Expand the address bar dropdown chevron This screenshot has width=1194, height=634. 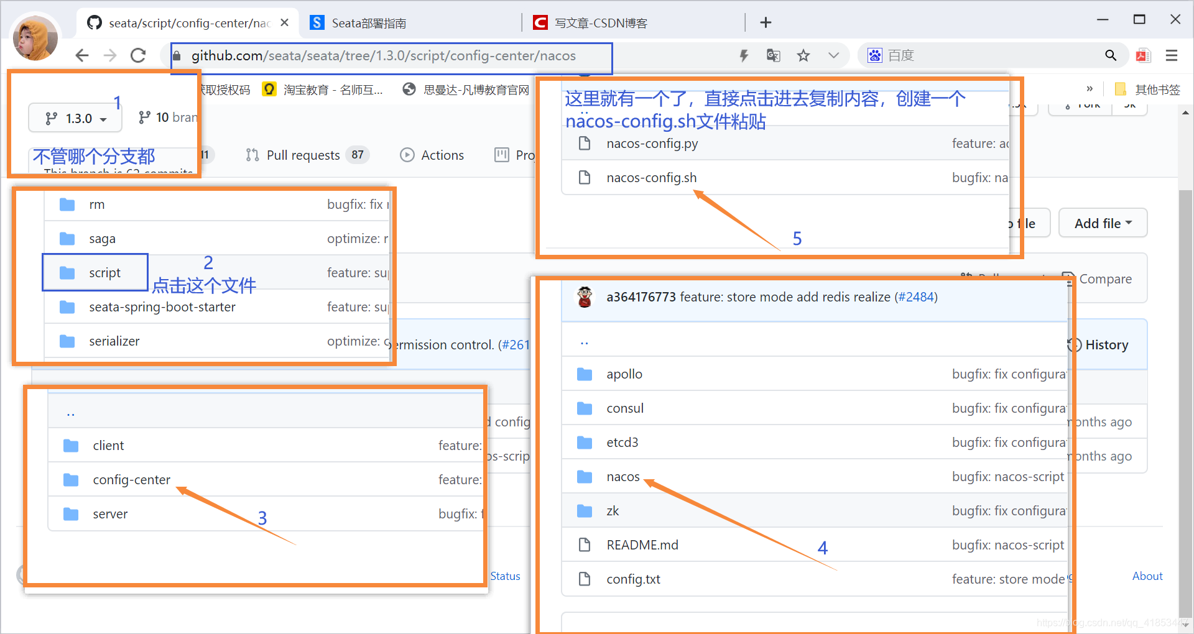point(833,55)
